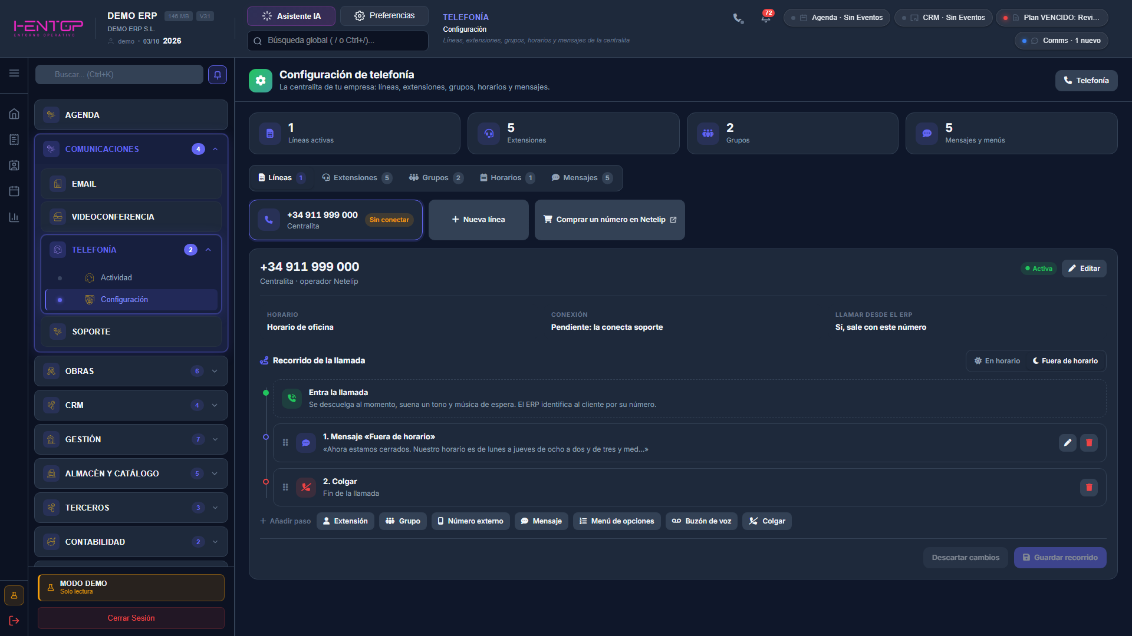1132x636 pixels.
Task: Switch route view to En horario
Action: pos(997,361)
